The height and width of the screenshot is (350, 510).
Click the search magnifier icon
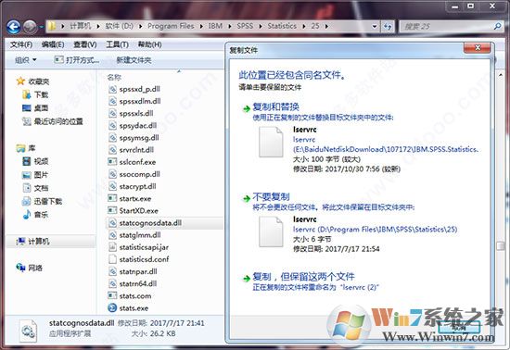click(x=497, y=26)
